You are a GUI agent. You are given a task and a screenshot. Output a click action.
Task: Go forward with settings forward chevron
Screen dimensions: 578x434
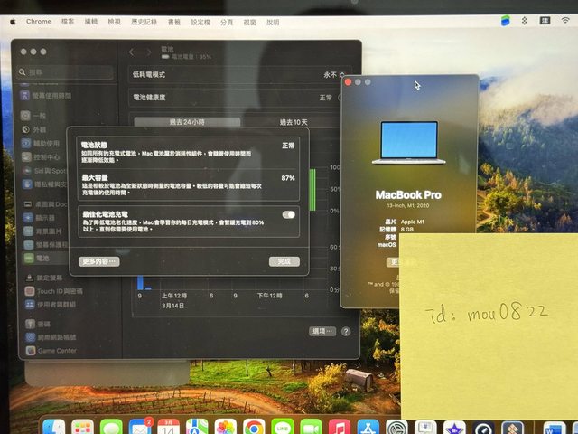(x=149, y=52)
